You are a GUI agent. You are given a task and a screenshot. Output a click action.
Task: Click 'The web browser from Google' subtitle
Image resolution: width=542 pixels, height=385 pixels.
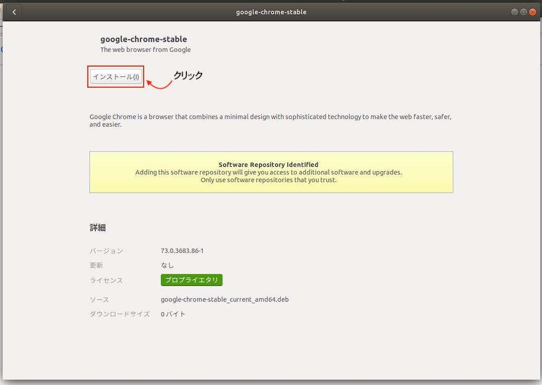click(x=145, y=50)
